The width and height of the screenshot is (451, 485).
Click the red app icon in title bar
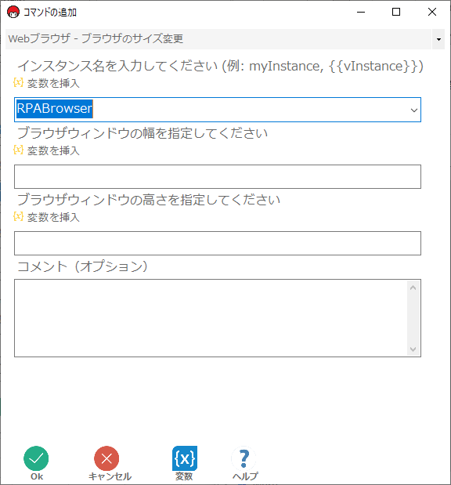pyautogui.click(x=13, y=12)
